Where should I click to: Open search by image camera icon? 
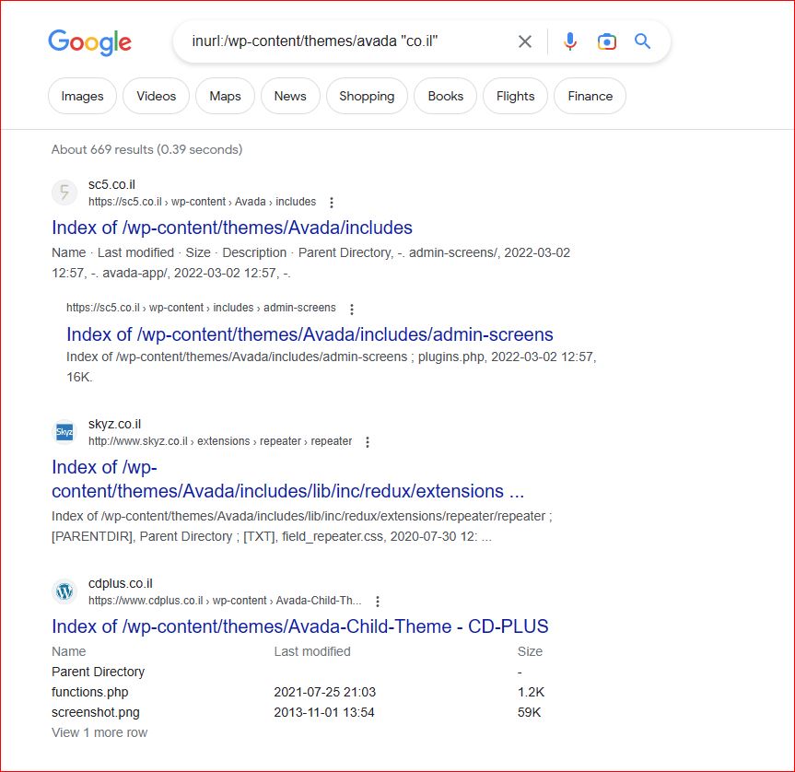point(606,41)
